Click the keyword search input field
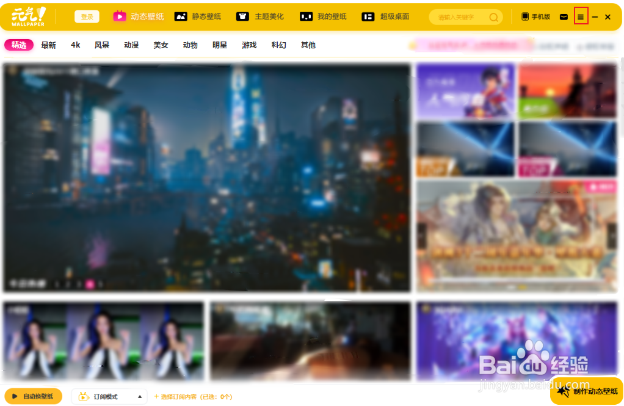 (x=460, y=17)
